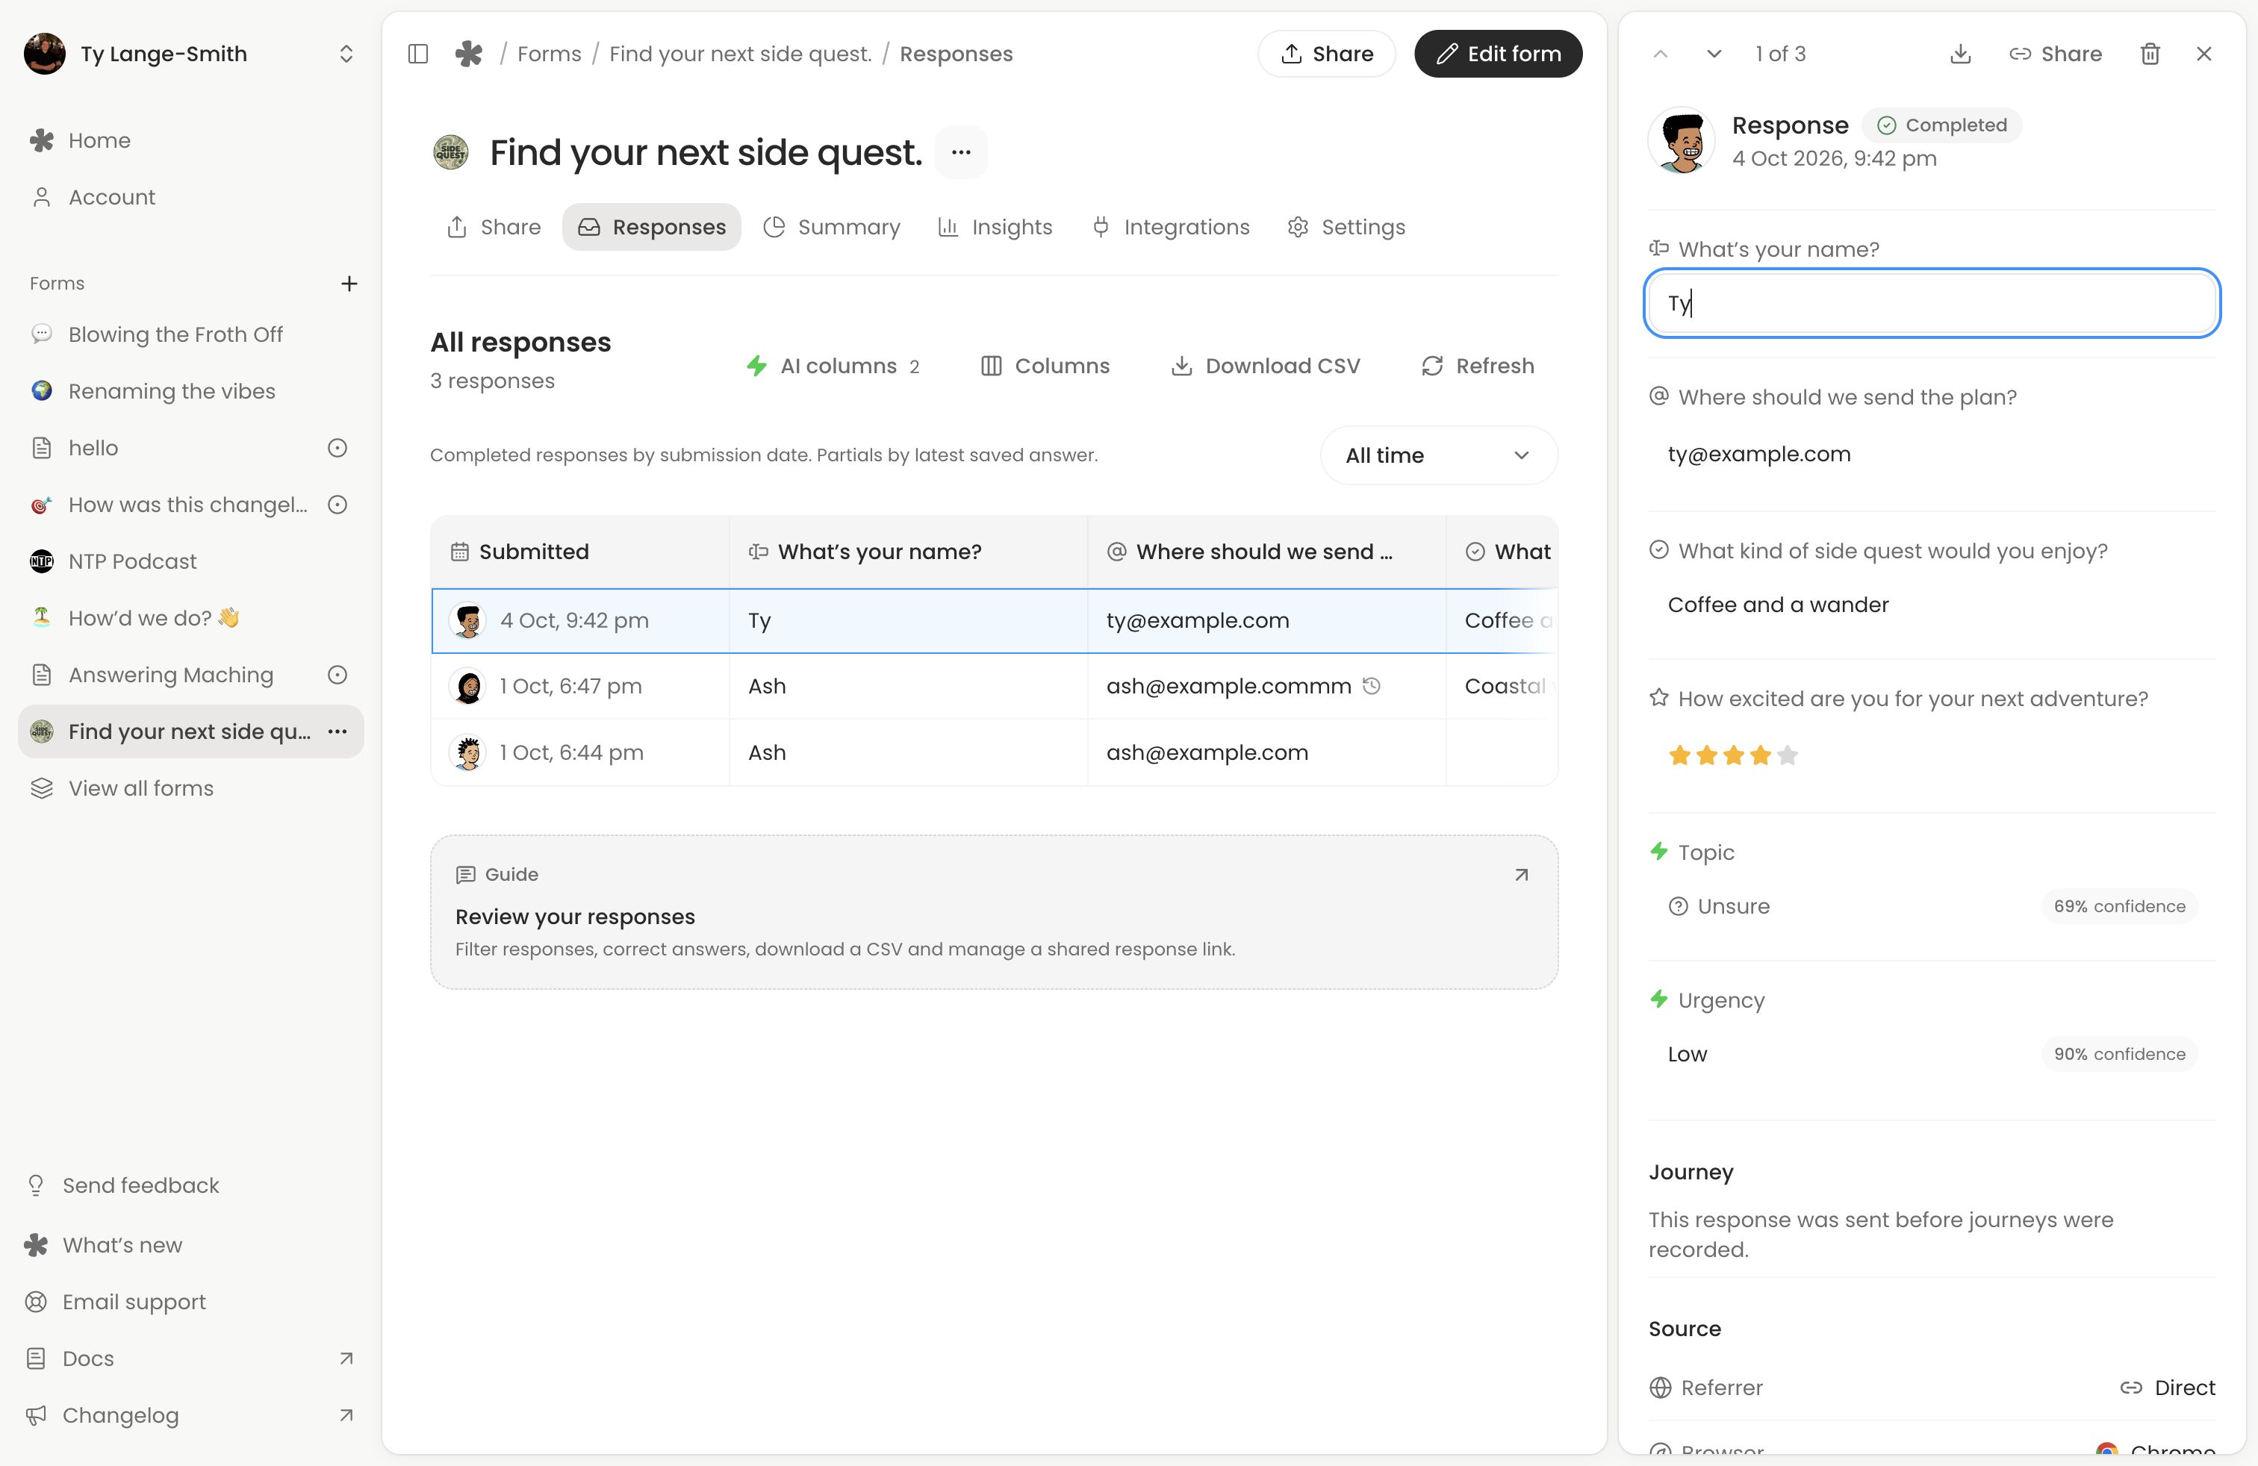Refresh the responses list
This screenshot has width=2258, height=1466.
click(1477, 366)
